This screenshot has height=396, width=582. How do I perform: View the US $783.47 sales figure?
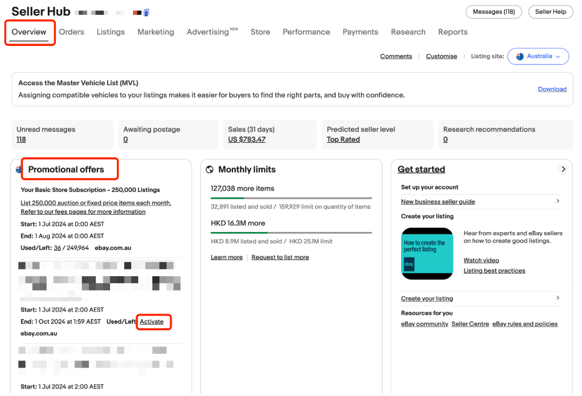(x=246, y=140)
